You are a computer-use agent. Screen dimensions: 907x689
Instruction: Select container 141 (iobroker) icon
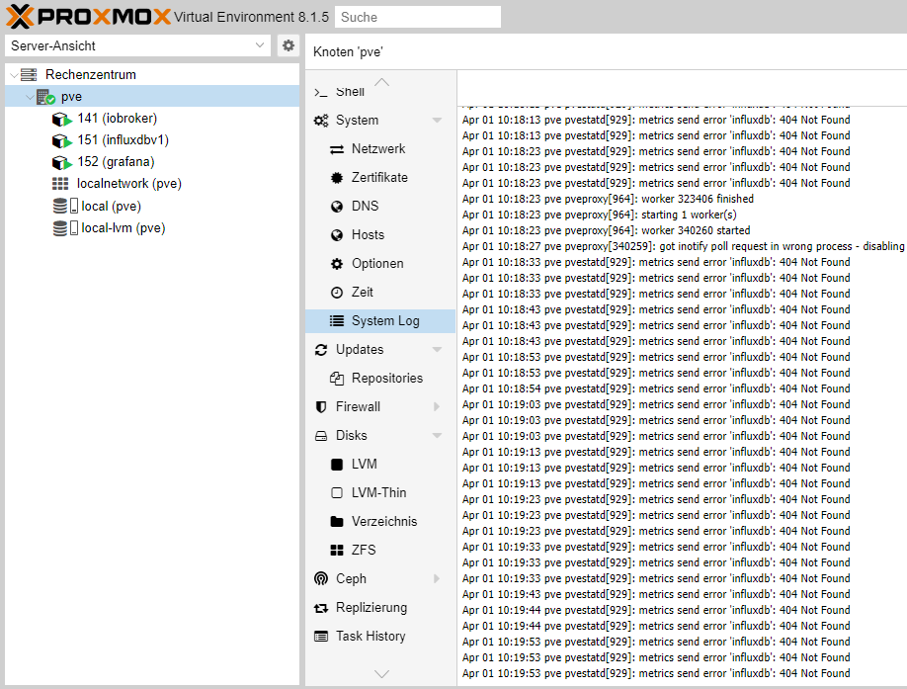pyautogui.click(x=62, y=120)
